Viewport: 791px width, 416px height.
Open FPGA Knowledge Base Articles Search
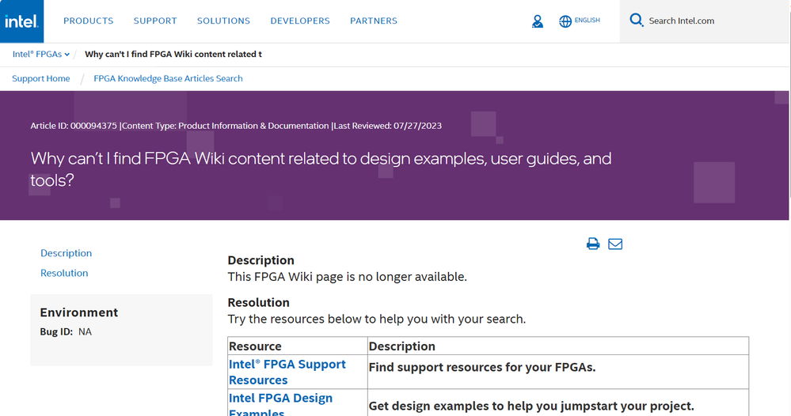(x=168, y=78)
